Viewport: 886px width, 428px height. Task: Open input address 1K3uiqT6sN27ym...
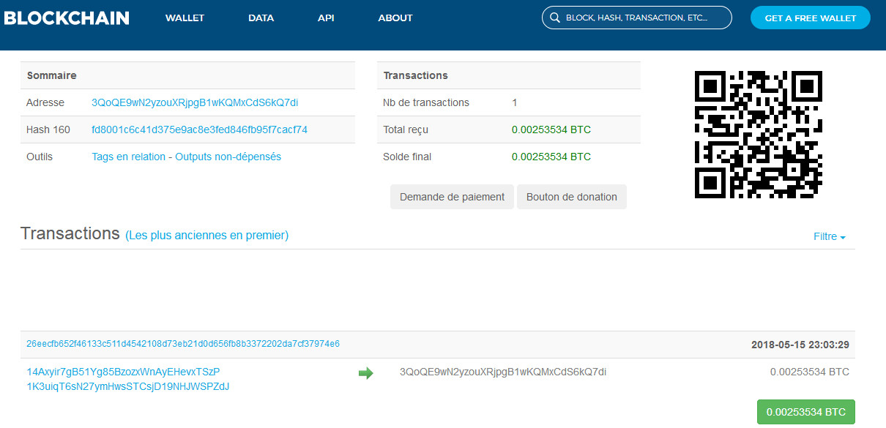point(128,386)
